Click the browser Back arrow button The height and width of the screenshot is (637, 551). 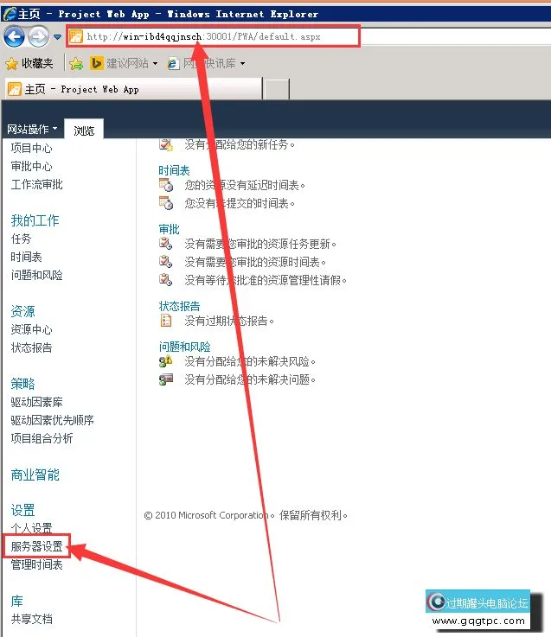click(14, 37)
